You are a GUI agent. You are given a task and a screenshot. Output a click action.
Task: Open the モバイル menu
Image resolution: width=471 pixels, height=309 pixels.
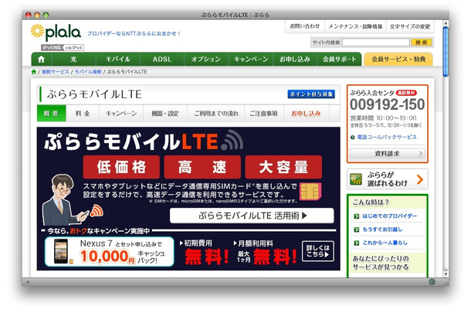click(x=117, y=59)
